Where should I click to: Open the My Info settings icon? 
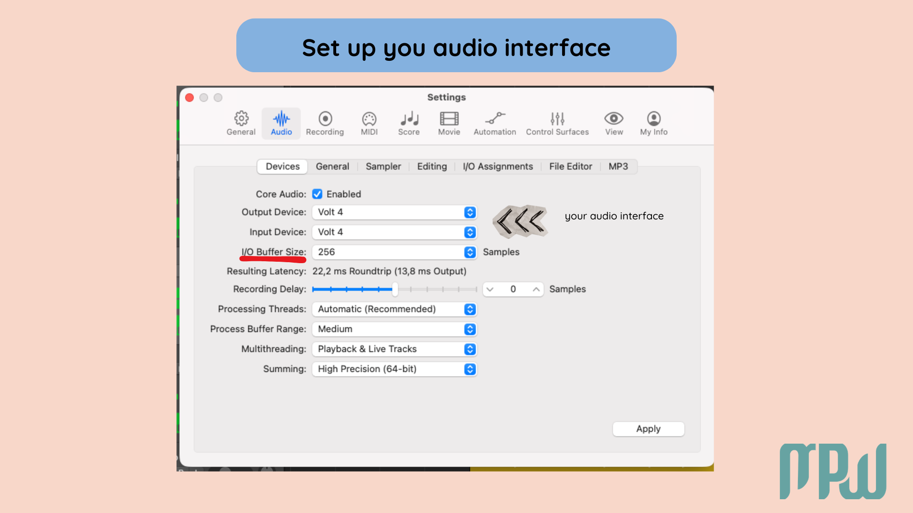click(x=653, y=123)
